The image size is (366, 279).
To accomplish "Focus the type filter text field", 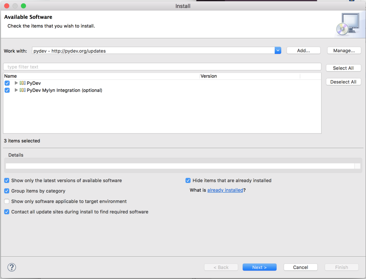I will coord(162,67).
